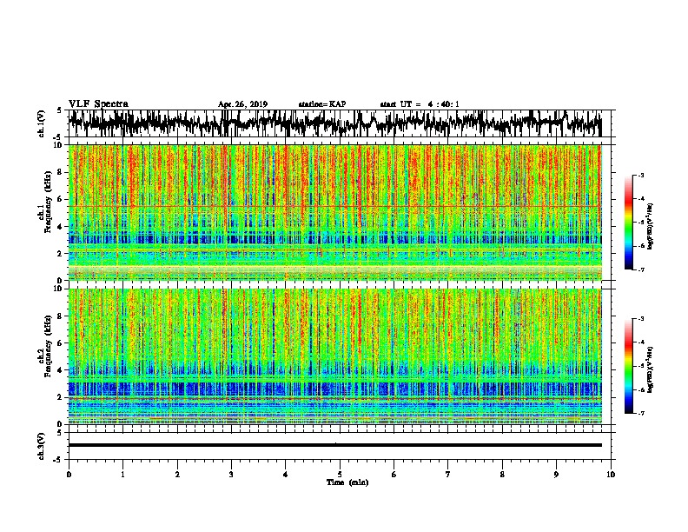This screenshot has width=688, height=532.
Task: Click the ch.1(V) waveform trace panel
Action: 340,123
